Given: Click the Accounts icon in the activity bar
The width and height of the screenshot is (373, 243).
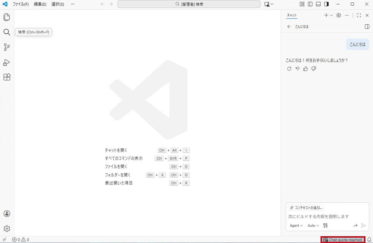Looking at the screenshot, I should 7,214.
